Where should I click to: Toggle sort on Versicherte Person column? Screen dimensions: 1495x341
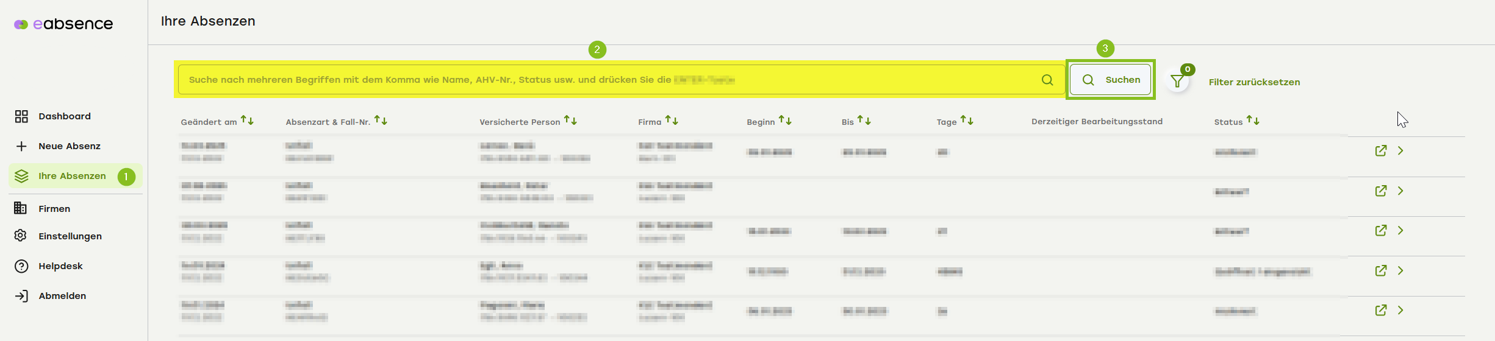pos(570,121)
